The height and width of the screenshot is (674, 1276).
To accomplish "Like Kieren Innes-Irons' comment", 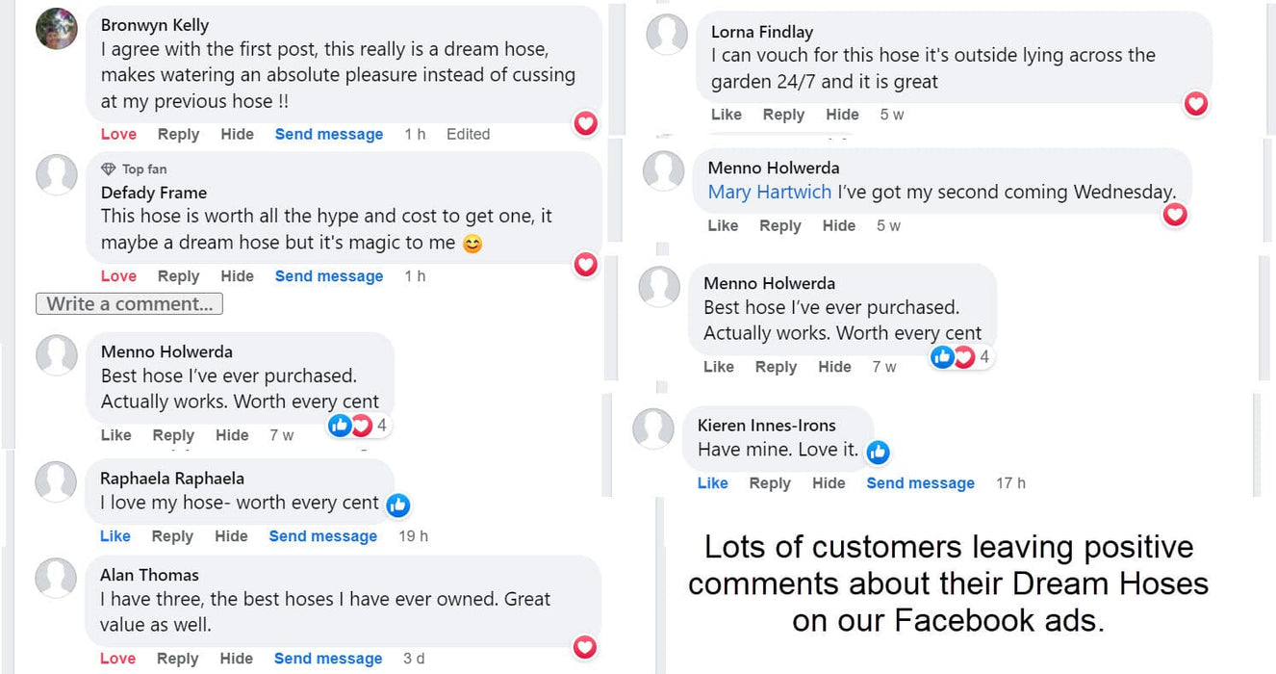I will [712, 483].
